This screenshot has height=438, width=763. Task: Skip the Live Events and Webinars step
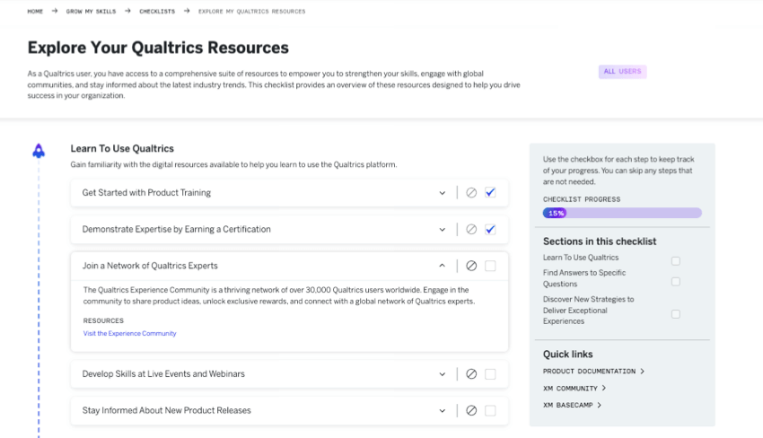pyautogui.click(x=471, y=374)
